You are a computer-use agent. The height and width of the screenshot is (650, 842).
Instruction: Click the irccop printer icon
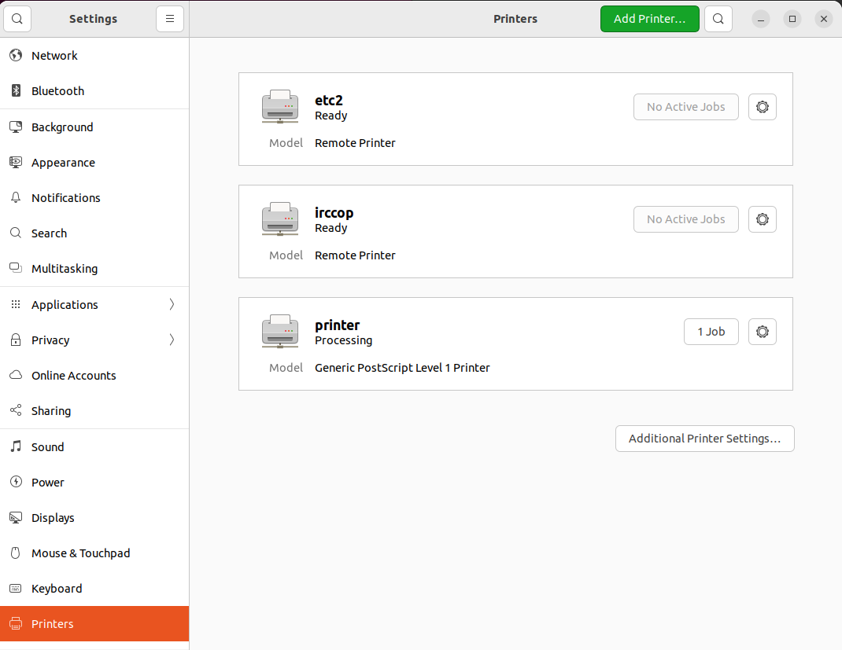[279, 219]
